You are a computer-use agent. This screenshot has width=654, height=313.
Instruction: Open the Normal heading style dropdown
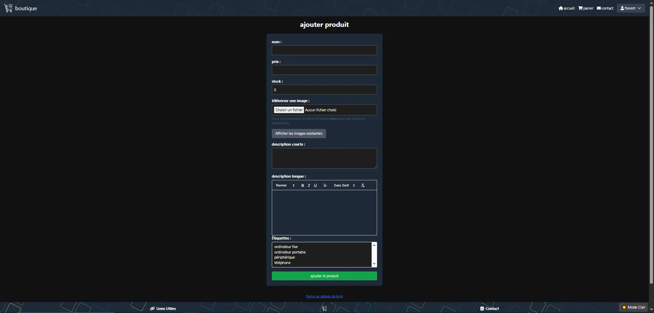pyautogui.click(x=285, y=185)
